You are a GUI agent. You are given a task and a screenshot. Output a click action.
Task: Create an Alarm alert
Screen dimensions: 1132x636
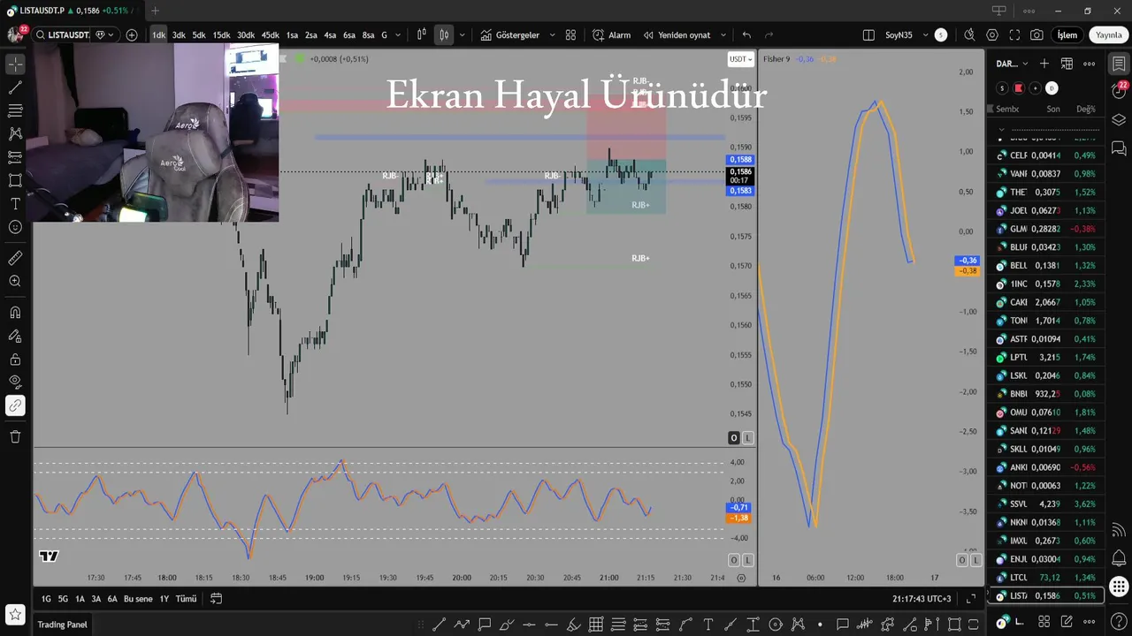tap(612, 35)
